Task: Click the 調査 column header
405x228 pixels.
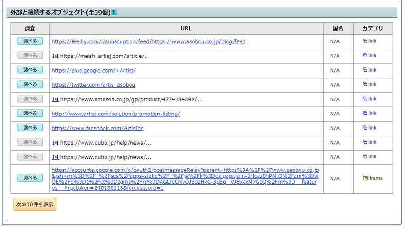Action: [x=30, y=28]
